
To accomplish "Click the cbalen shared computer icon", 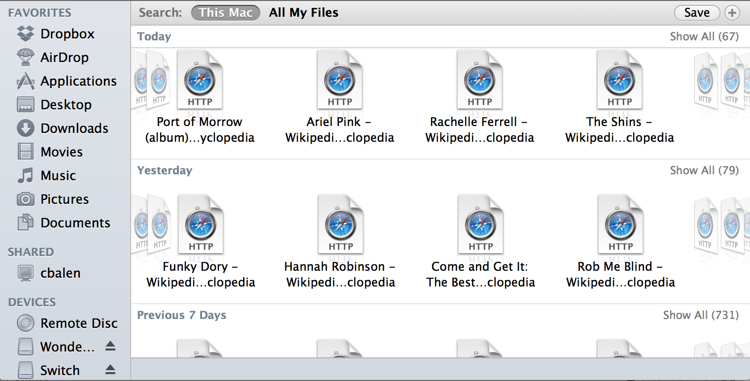I will click(x=26, y=273).
